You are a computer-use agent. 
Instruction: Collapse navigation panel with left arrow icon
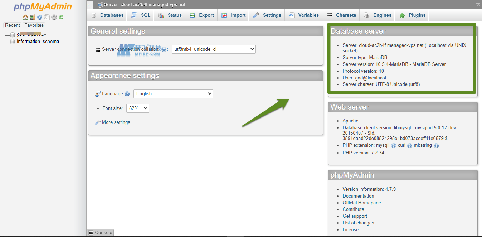(90, 5)
